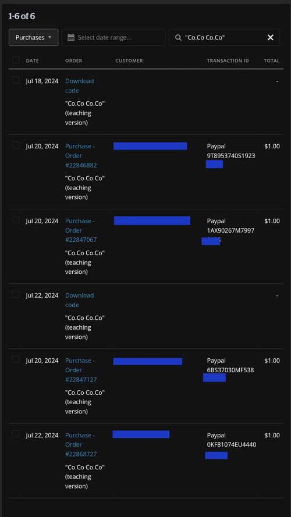
Task: Open Purchase - Order #22868727 link
Action: click(81, 444)
